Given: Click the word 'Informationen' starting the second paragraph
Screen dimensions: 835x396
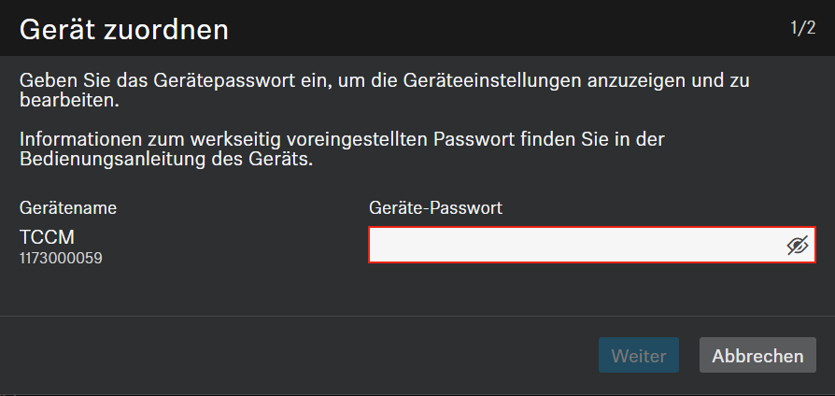Looking at the screenshot, I should pos(77,140).
